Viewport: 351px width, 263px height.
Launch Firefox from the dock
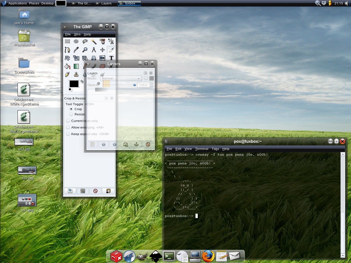pos(208,256)
